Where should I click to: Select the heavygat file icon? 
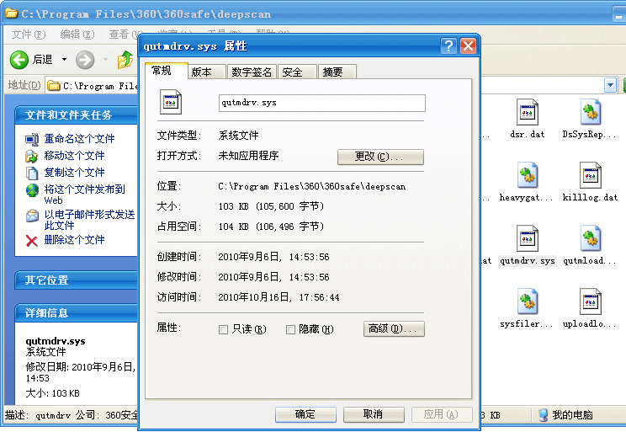pos(528,175)
